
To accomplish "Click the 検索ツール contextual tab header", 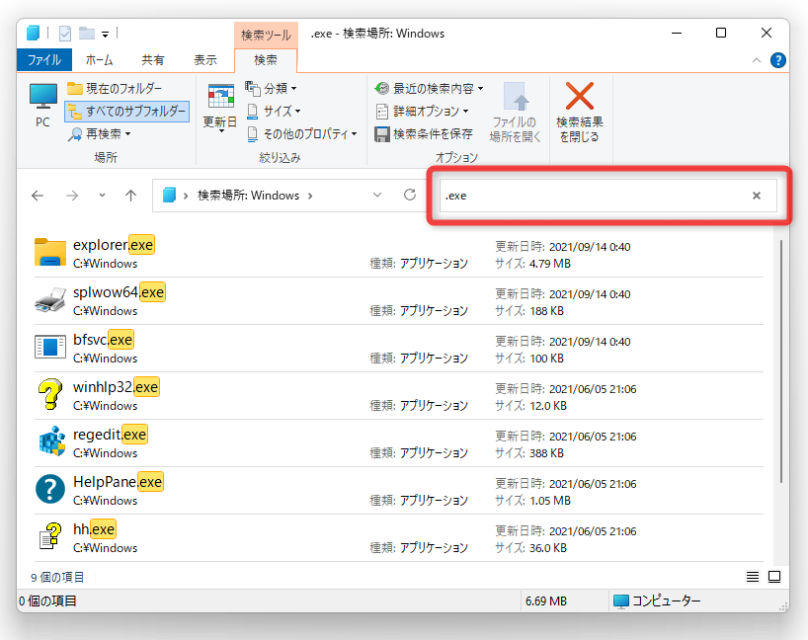I will pyautogui.click(x=266, y=35).
